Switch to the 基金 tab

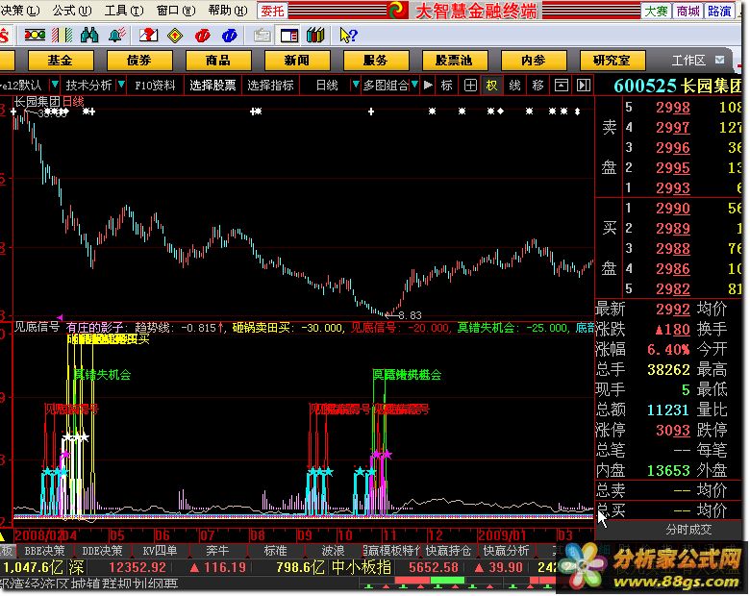coord(61,61)
